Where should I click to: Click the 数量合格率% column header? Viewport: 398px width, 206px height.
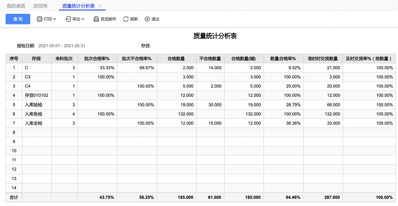click(x=283, y=58)
